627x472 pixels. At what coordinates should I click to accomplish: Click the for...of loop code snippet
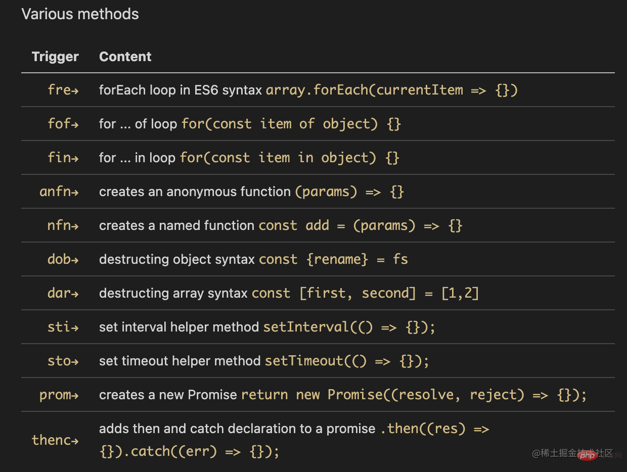click(x=291, y=124)
